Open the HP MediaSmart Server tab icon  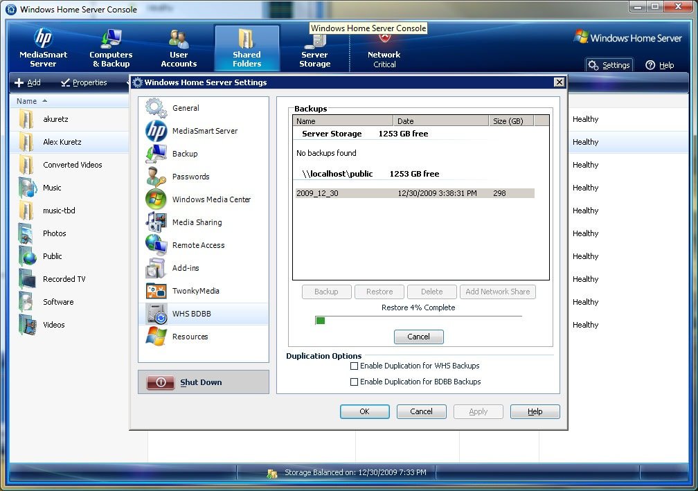tap(43, 38)
